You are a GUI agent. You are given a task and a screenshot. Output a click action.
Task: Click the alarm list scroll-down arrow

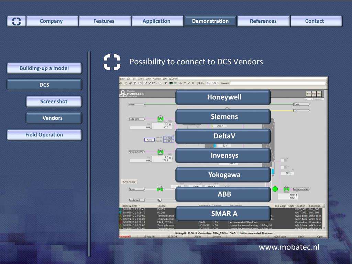tap(323, 228)
